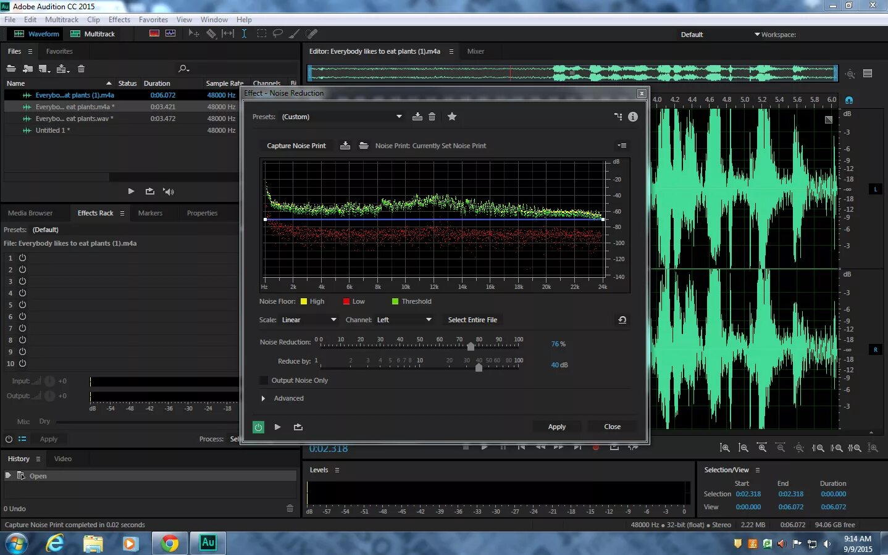Toggle right channel R button
Image resolution: width=888 pixels, height=555 pixels.
(876, 349)
